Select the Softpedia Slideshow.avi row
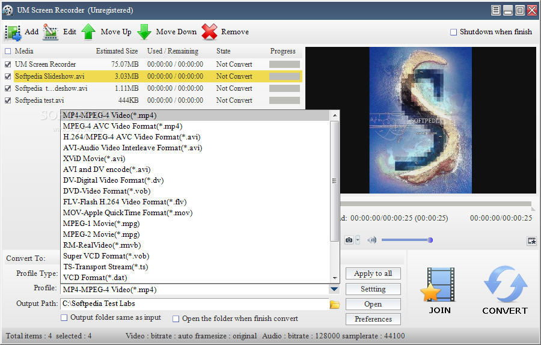 coord(158,76)
